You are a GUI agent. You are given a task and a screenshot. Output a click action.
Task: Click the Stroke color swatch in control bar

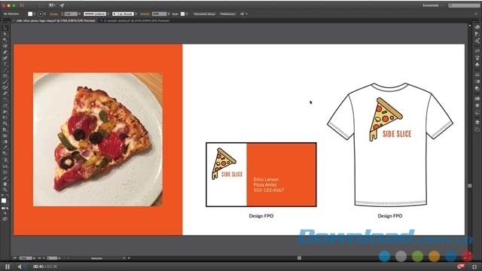(41, 14)
